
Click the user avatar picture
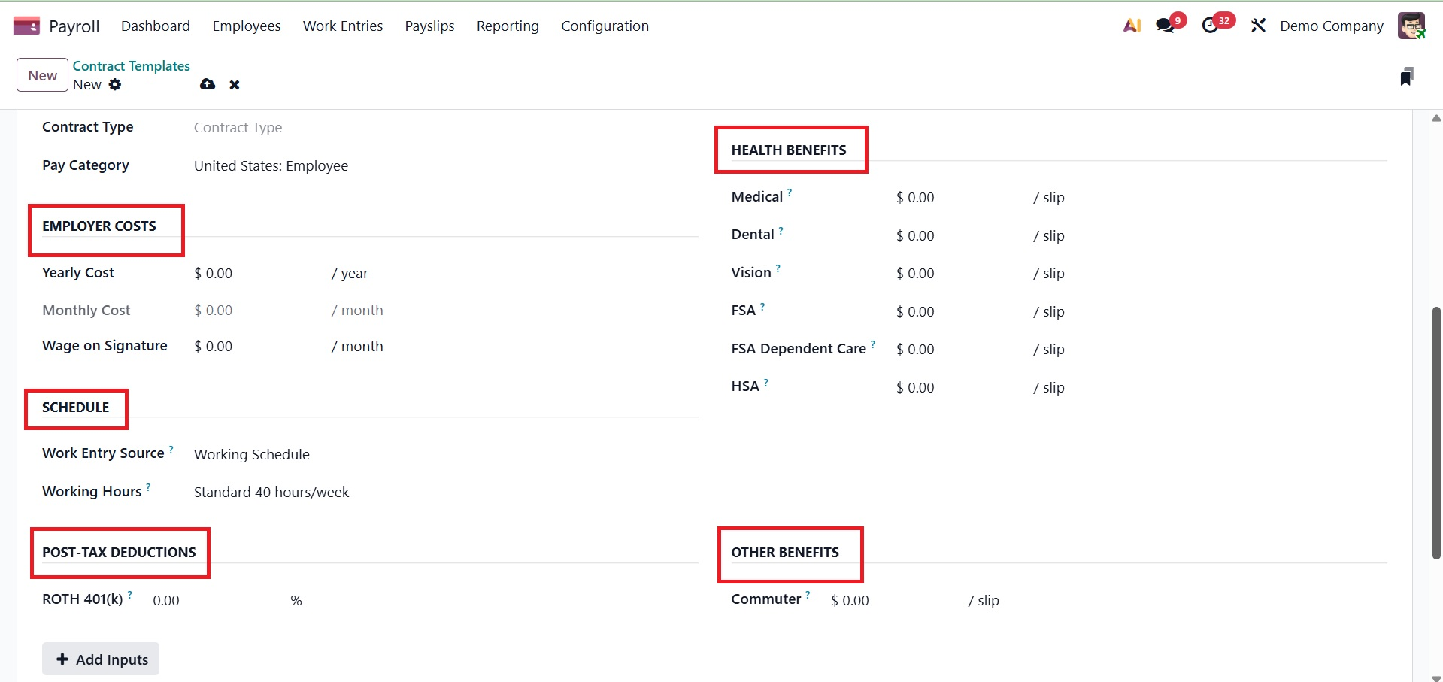point(1411,26)
